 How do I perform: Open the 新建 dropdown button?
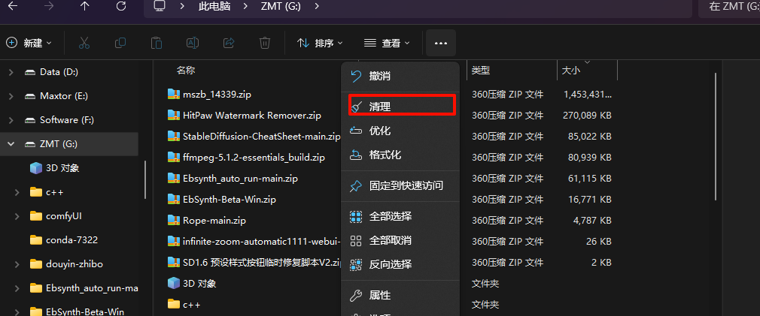point(29,43)
